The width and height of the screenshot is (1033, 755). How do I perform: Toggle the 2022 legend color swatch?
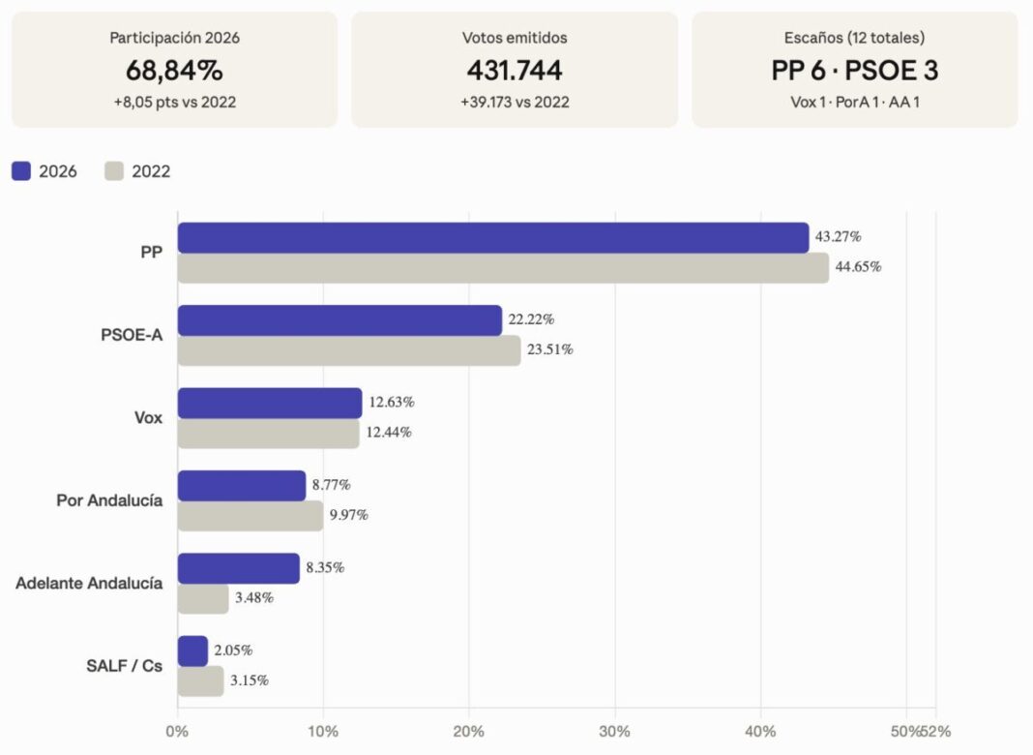[114, 171]
